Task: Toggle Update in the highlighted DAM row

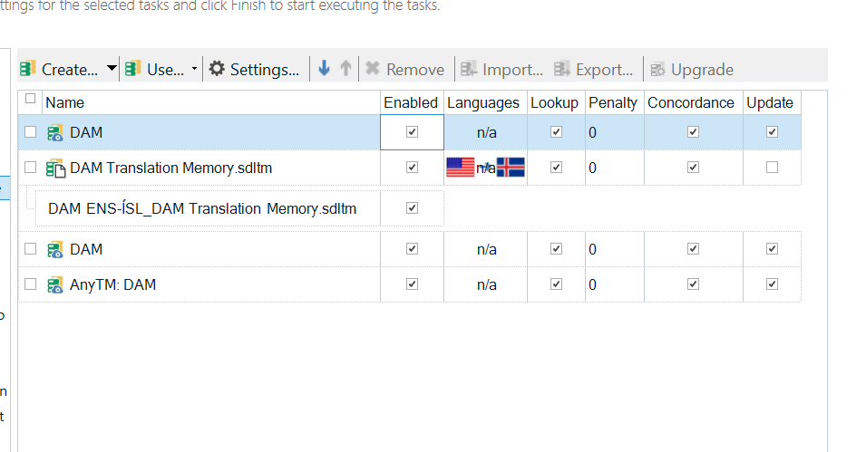Action: [x=772, y=132]
